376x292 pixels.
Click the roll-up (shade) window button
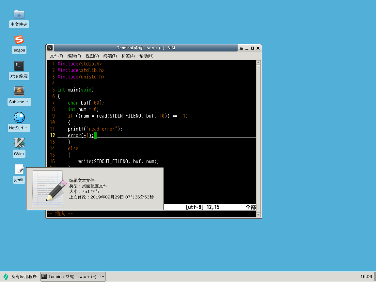(x=241, y=48)
